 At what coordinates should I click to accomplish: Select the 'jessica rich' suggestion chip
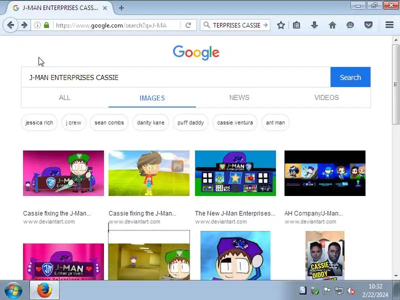[x=39, y=122]
